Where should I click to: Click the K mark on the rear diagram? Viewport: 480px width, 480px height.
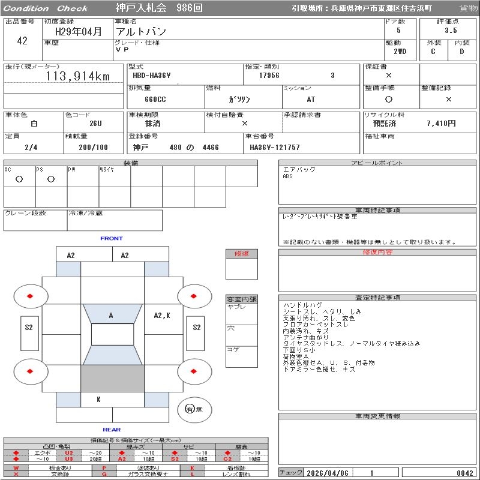98,399
